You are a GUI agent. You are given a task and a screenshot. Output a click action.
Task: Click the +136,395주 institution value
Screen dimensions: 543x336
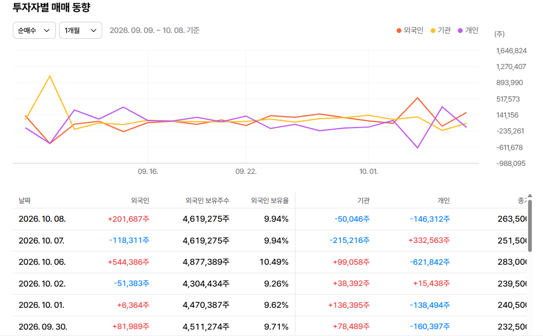pos(349,305)
